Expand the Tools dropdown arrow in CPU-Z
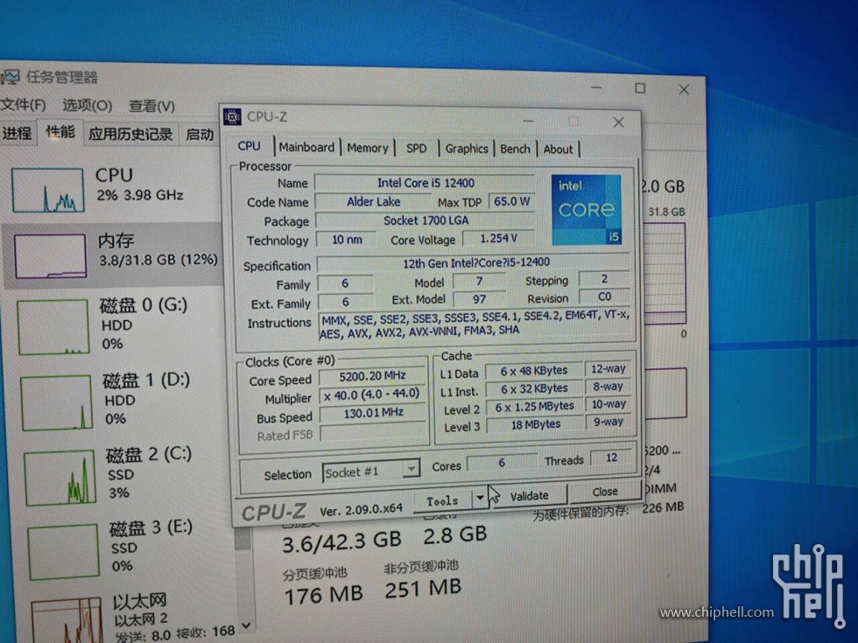858x643 pixels. (480, 498)
